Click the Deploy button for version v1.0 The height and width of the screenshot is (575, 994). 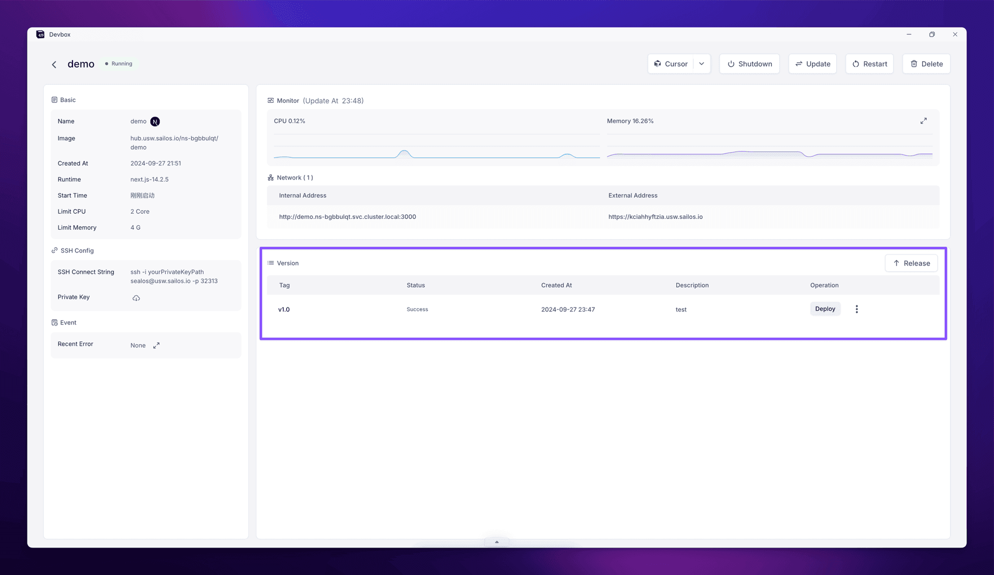pos(825,308)
